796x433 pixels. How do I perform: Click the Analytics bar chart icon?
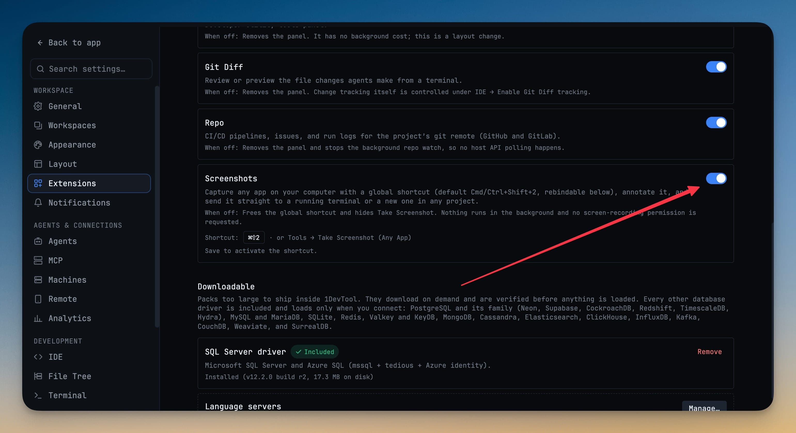click(x=38, y=318)
